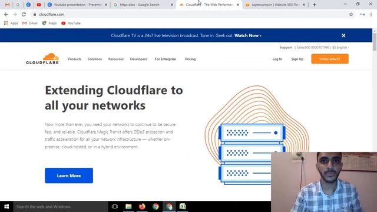This screenshot has width=377, height=212.
Task: Click the blue Learn More button
Action: 69,175
